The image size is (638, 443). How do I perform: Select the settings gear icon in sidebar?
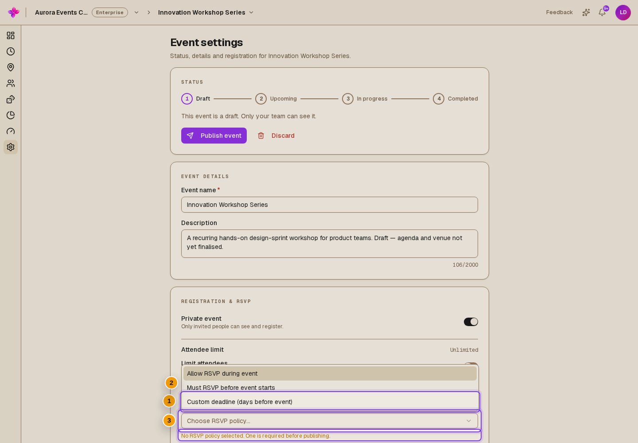point(11,147)
